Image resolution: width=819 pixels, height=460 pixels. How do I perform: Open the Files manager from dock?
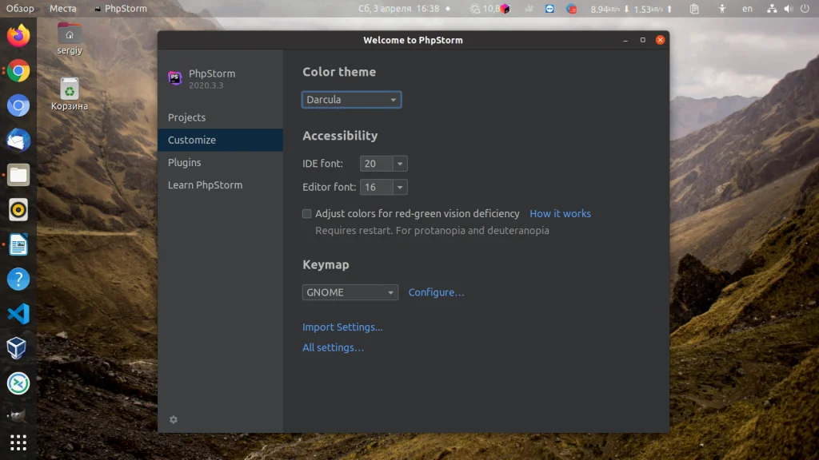[x=18, y=175]
